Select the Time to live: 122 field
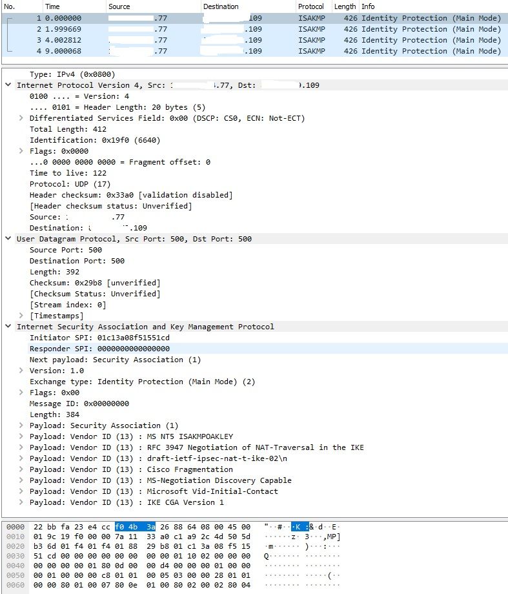 click(68, 173)
